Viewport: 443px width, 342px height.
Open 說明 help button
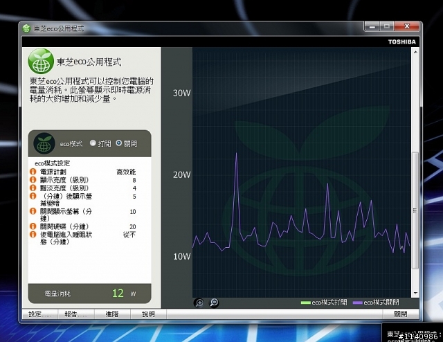[148, 314]
